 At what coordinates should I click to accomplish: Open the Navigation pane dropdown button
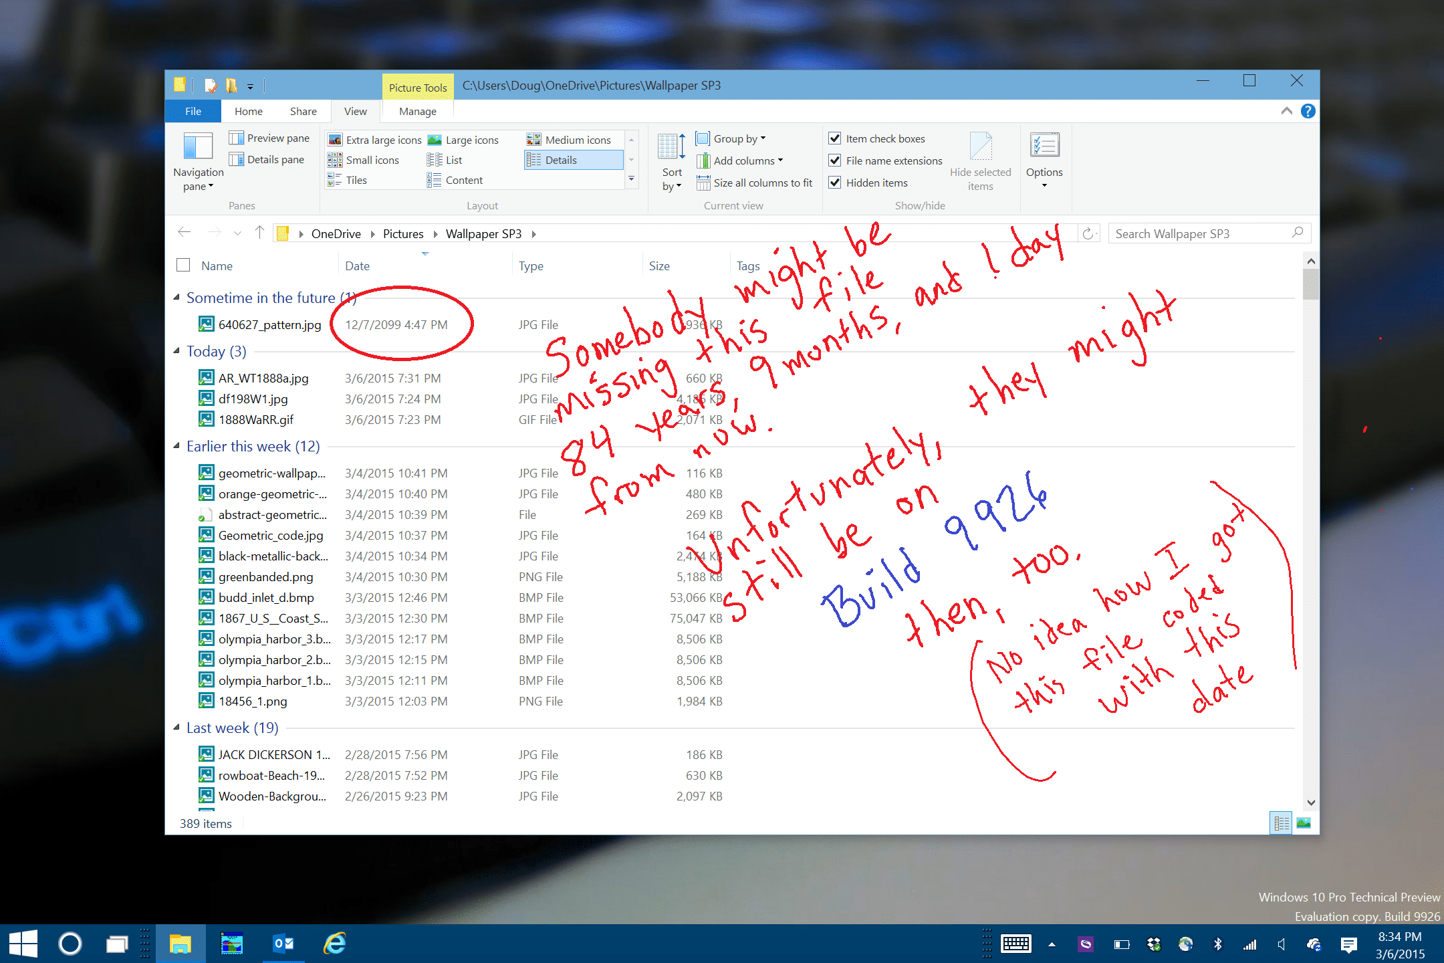(198, 163)
